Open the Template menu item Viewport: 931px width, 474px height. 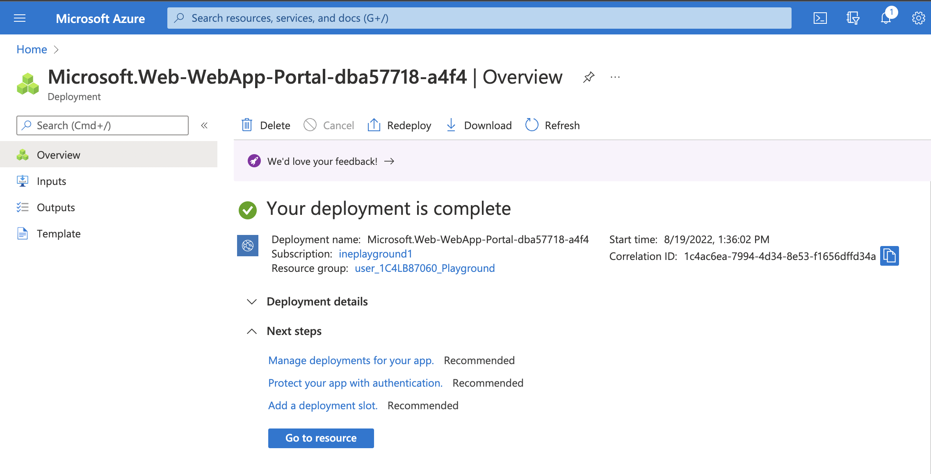[59, 234]
